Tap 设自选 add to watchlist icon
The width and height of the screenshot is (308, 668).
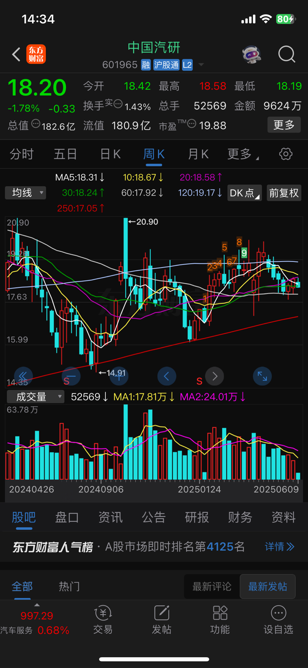point(278,620)
